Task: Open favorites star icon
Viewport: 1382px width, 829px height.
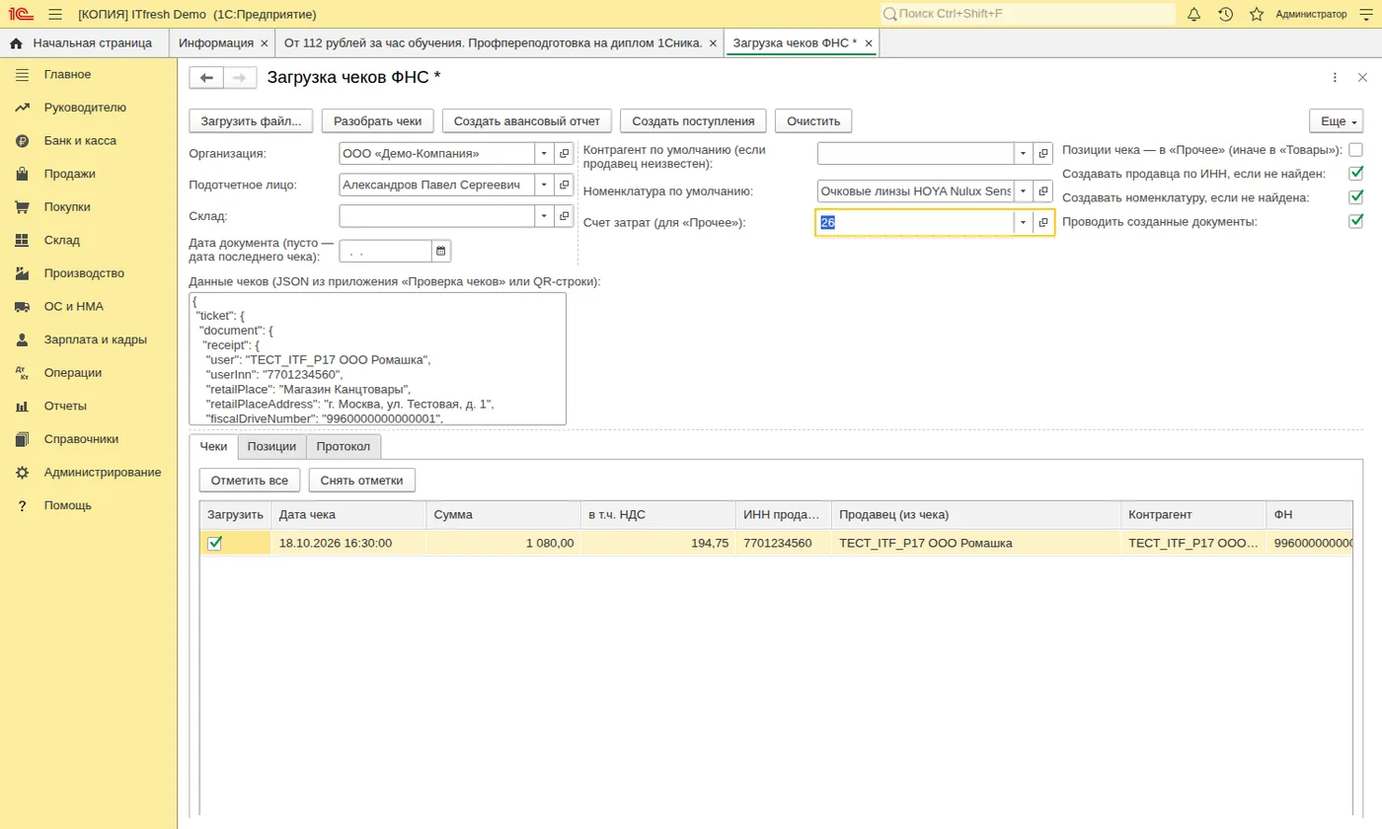Action: [x=1257, y=14]
